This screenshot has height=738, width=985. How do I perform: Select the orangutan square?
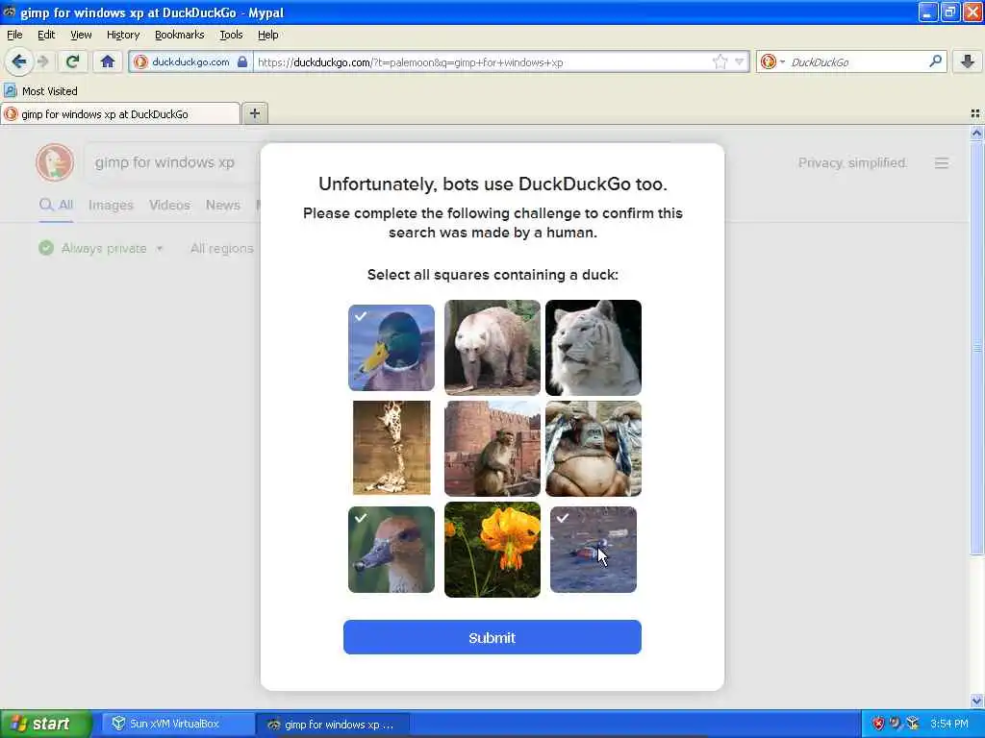[594, 449]
